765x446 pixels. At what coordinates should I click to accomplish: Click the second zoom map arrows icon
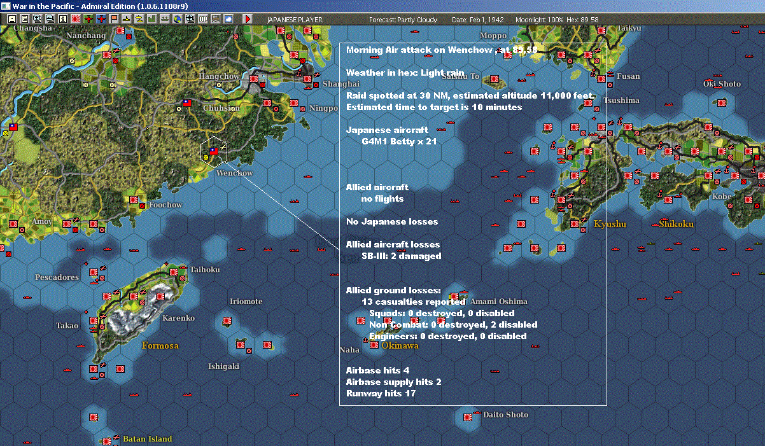[50, 19]
